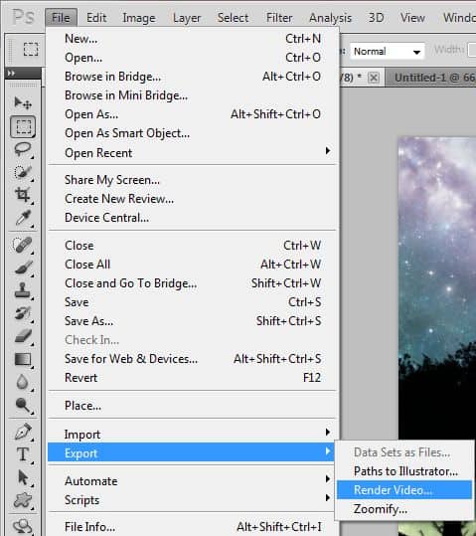Viewport: 476px width, 536px height.
Task: Open the Edit menu
Action: pos(96,18)
